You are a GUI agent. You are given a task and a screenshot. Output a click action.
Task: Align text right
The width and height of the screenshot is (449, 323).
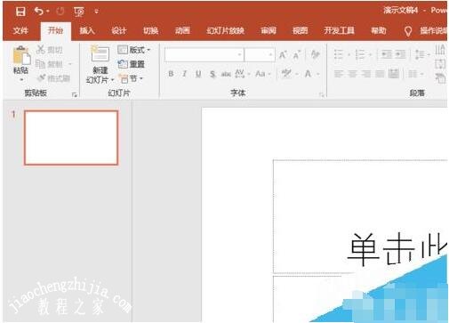[366, 74]
